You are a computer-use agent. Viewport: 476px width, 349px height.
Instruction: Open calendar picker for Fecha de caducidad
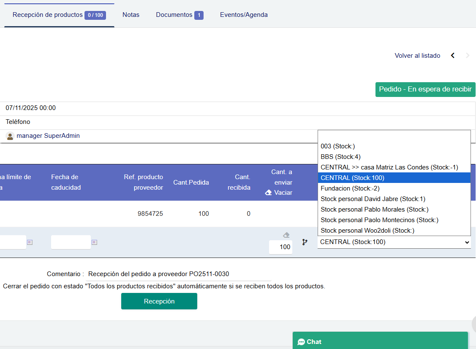point(94,242)
